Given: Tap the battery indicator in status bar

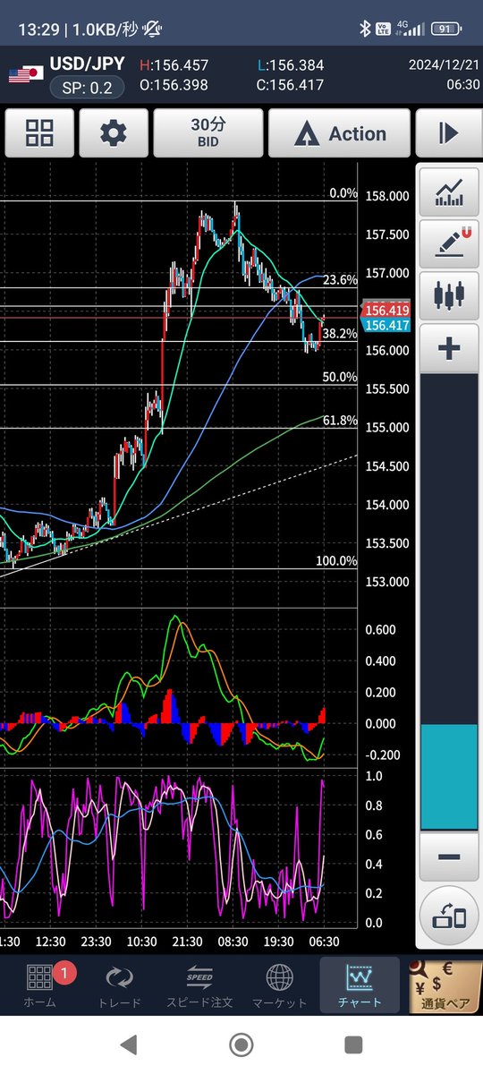Looking at the screenshot, I should pos(448,30).
